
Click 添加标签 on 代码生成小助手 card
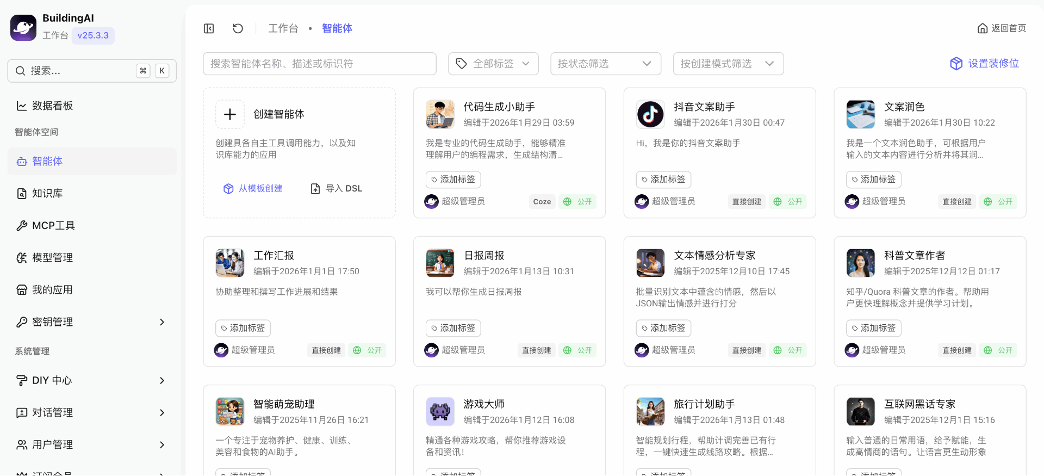pos(453,180)
